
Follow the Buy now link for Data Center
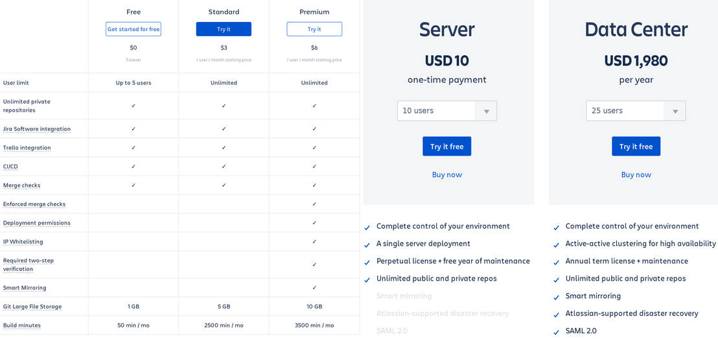click(636, 174)
